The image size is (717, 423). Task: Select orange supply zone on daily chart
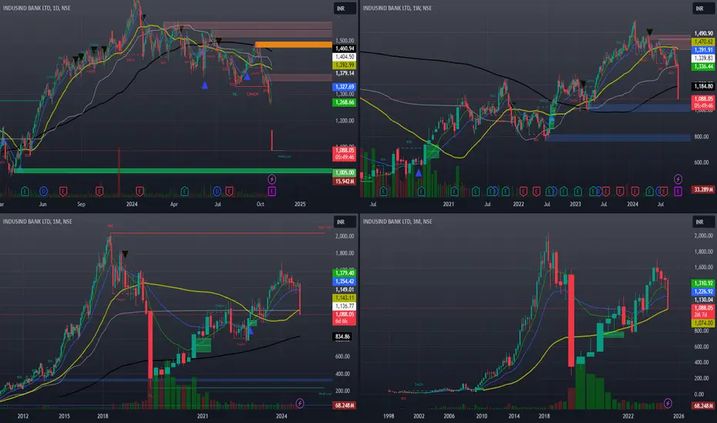click(294, 45)
